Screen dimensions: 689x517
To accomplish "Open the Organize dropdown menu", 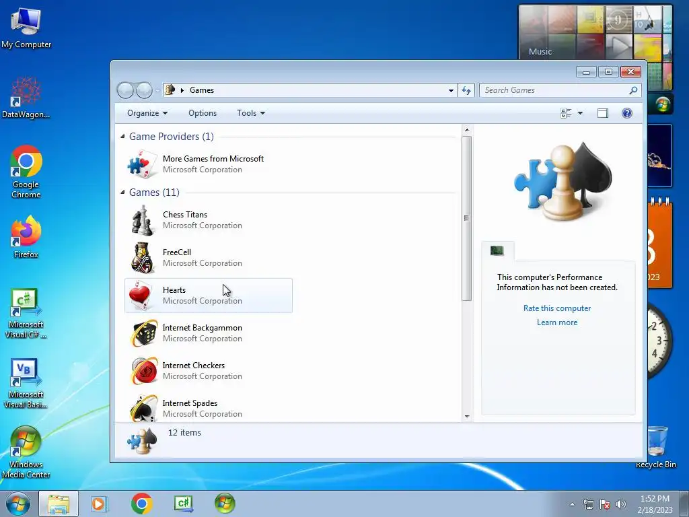I will (147, 113).
